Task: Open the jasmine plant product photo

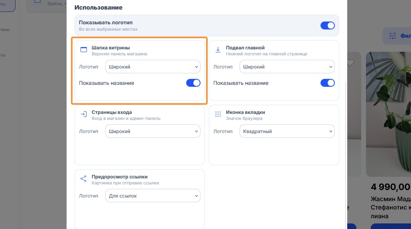Action: (x=388, y=114)
